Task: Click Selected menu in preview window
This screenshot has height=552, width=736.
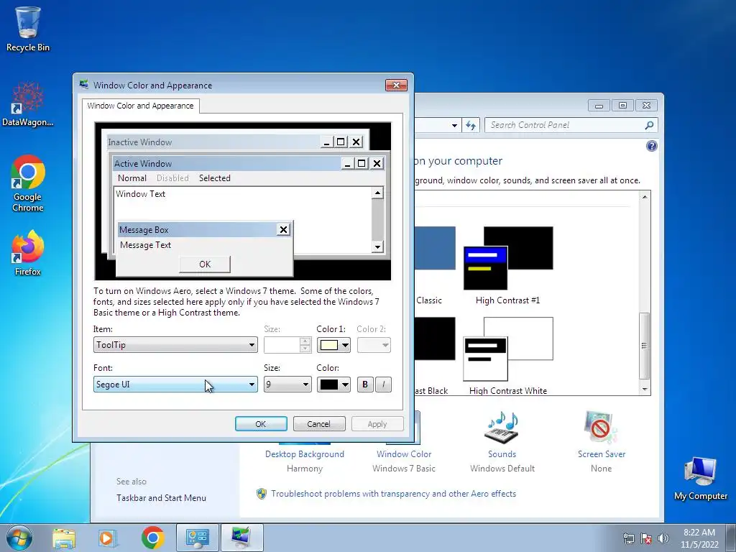Action: point(214,178)
